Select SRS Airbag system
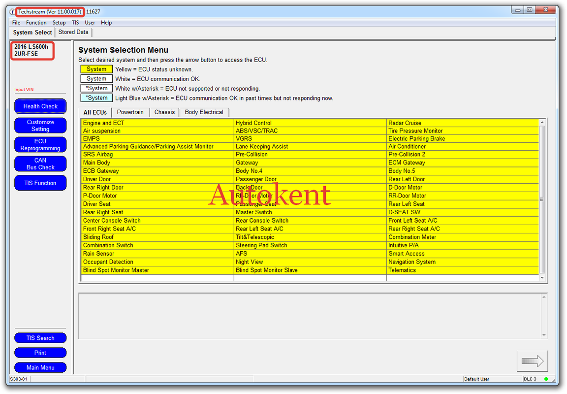The width and height of the screenshot is (567, 394). 157,155
